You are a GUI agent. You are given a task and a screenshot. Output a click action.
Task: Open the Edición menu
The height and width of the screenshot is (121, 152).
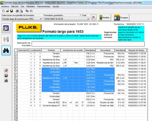tap(15, 6)
